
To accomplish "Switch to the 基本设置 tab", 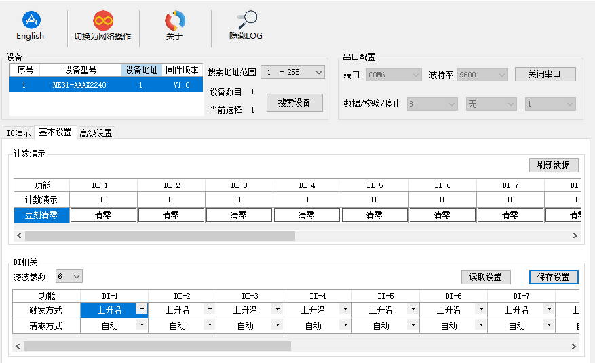I will 56,132.
